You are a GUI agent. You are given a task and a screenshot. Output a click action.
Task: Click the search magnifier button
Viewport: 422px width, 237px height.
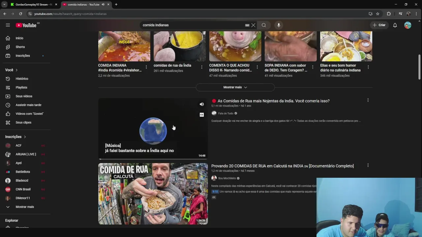coord(264,25)
